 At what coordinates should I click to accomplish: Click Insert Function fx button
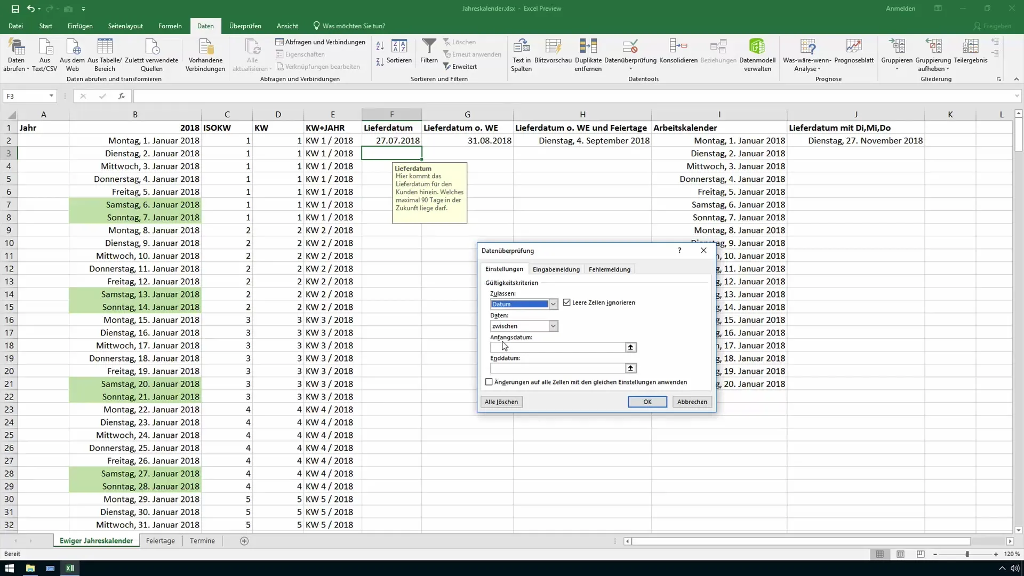click(x=122, y=96)
